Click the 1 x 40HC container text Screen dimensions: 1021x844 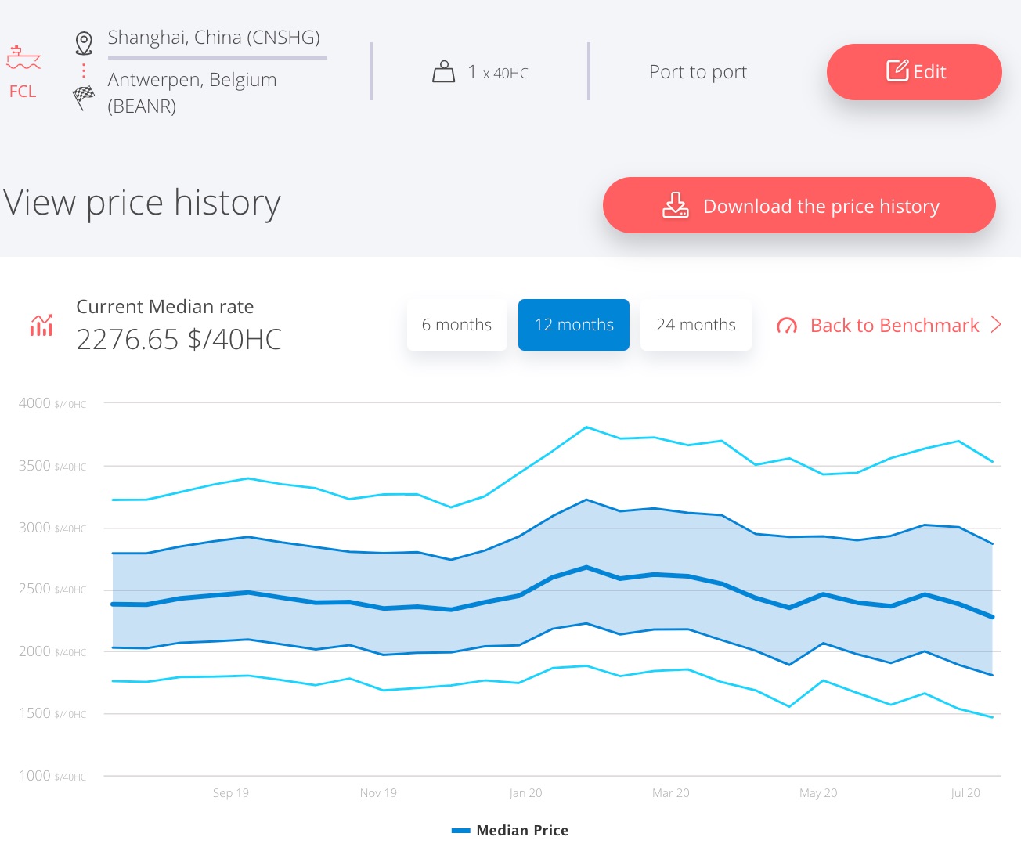498,72
